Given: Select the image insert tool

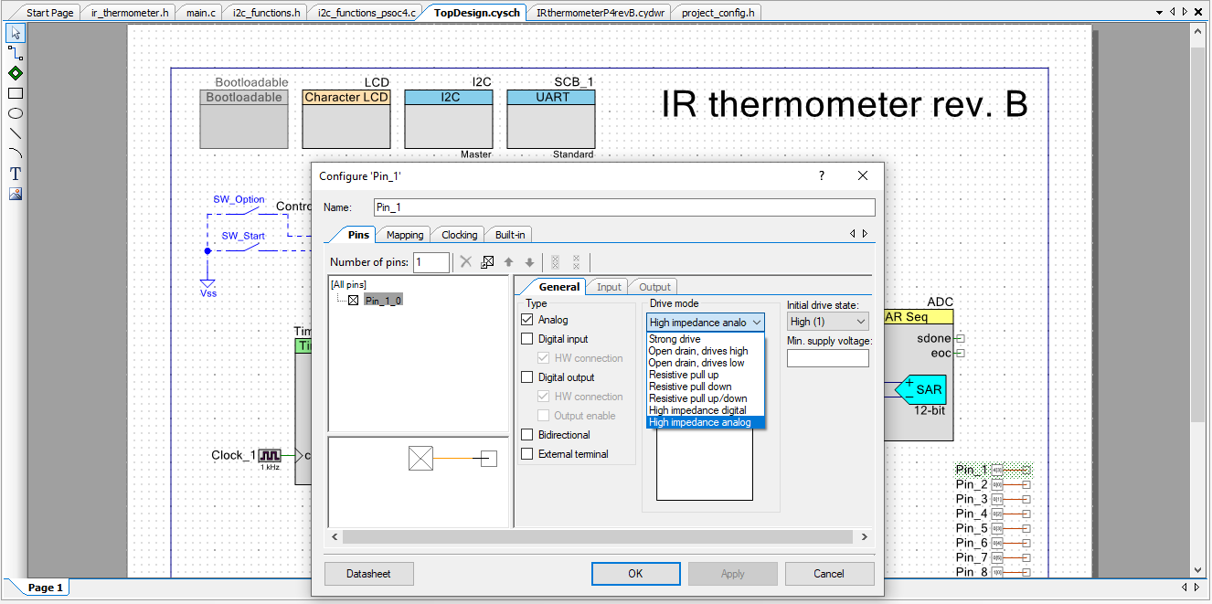Looking at the screenshot, I should click(x=16, y=194).
